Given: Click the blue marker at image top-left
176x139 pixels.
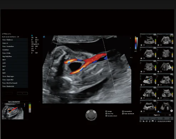Looking at the screenshot, I should tap(44, 37).
